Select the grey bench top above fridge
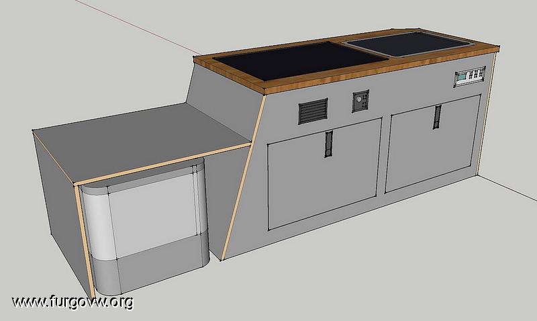Screen dimensions: 537x321 coord(142,142)
